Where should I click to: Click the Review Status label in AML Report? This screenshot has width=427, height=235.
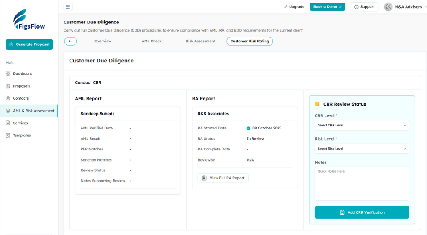[x=93, y=170]
